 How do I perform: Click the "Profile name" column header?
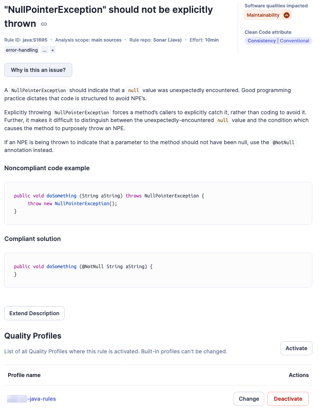(24, 375)
